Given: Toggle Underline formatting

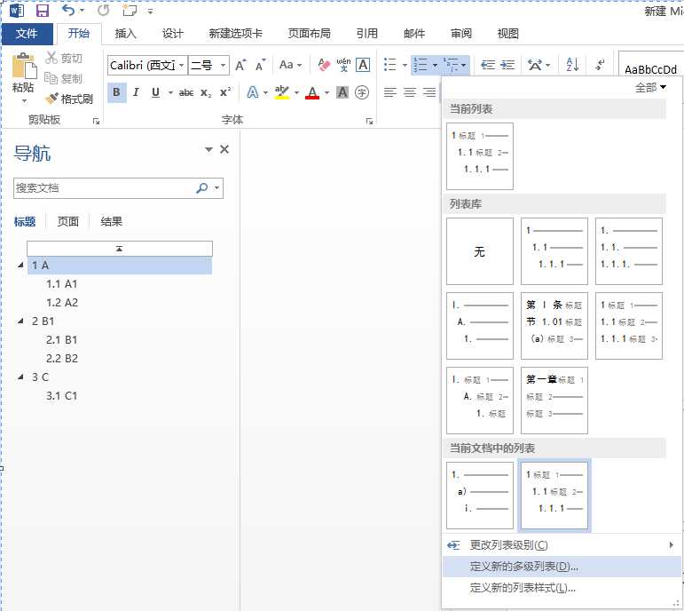Looking at the screenshot, I should (156, 92).
